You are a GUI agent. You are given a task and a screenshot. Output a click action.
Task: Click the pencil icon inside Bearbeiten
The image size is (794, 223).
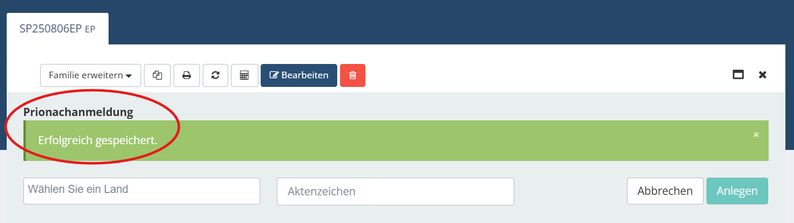274,75
